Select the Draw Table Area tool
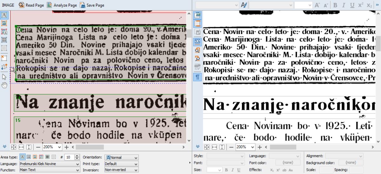This screenshot has width=381, height=174. [4, 40]
